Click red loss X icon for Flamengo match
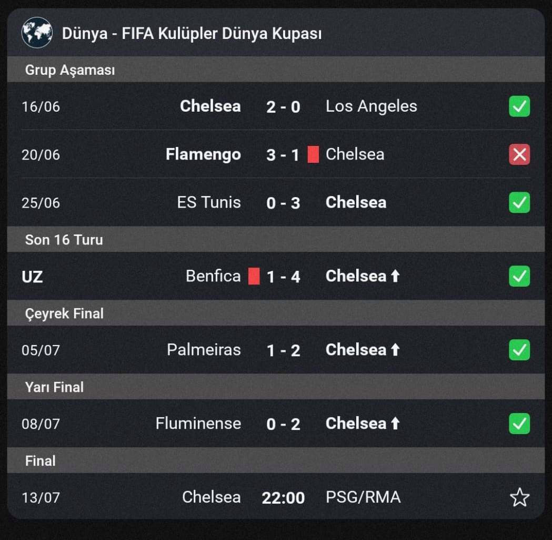This screenshot has width=552, height=540. (x=519, y=154)
